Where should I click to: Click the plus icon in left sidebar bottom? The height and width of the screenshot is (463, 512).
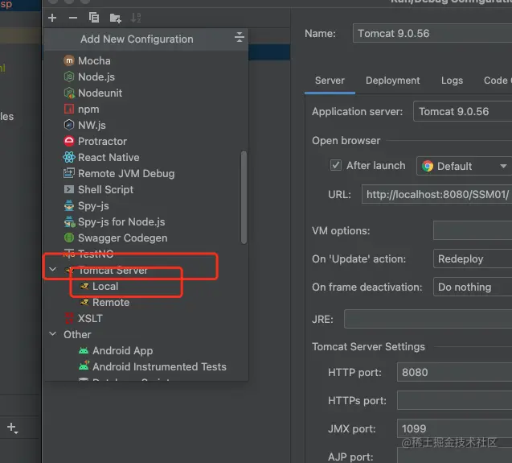pos(12,428)
